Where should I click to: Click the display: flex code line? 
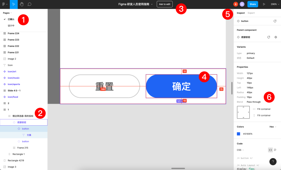click(246, 169)
